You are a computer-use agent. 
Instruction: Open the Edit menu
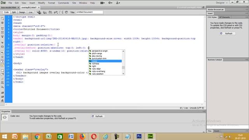(17, 3)
